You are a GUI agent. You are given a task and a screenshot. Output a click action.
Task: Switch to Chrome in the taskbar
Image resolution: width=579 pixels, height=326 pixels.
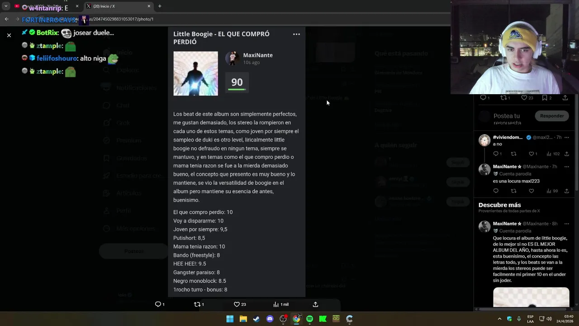(296, 319)
